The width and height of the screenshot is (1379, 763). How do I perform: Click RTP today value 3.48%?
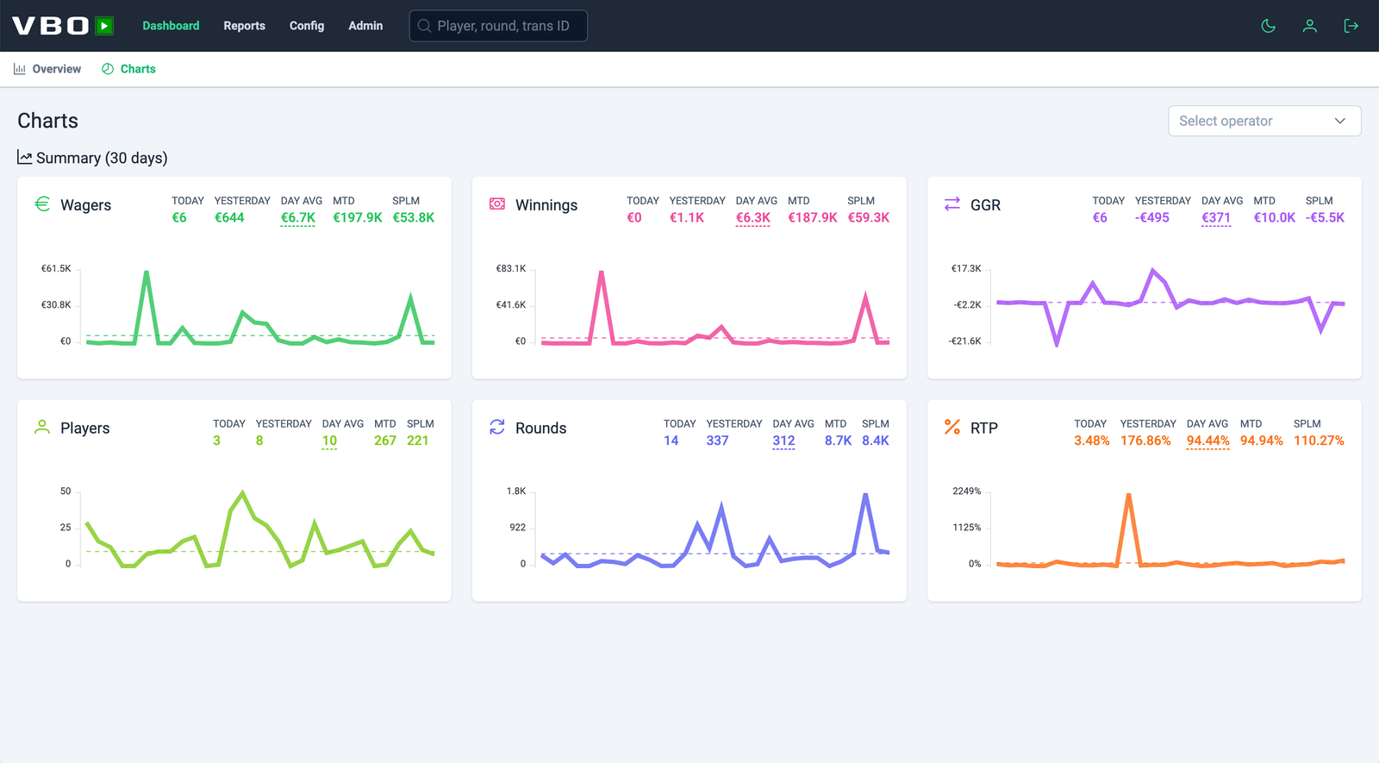(1092, 441)
